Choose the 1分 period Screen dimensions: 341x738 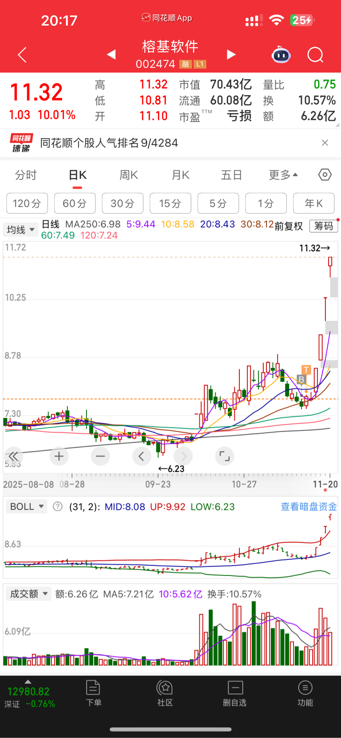tap(266, 203)
